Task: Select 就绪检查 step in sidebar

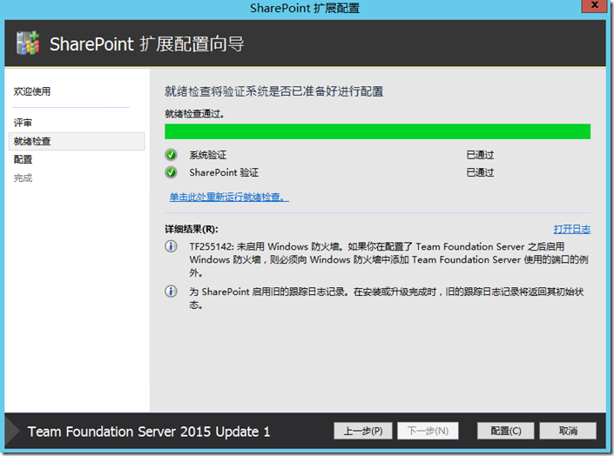Action: pos(77,141)
